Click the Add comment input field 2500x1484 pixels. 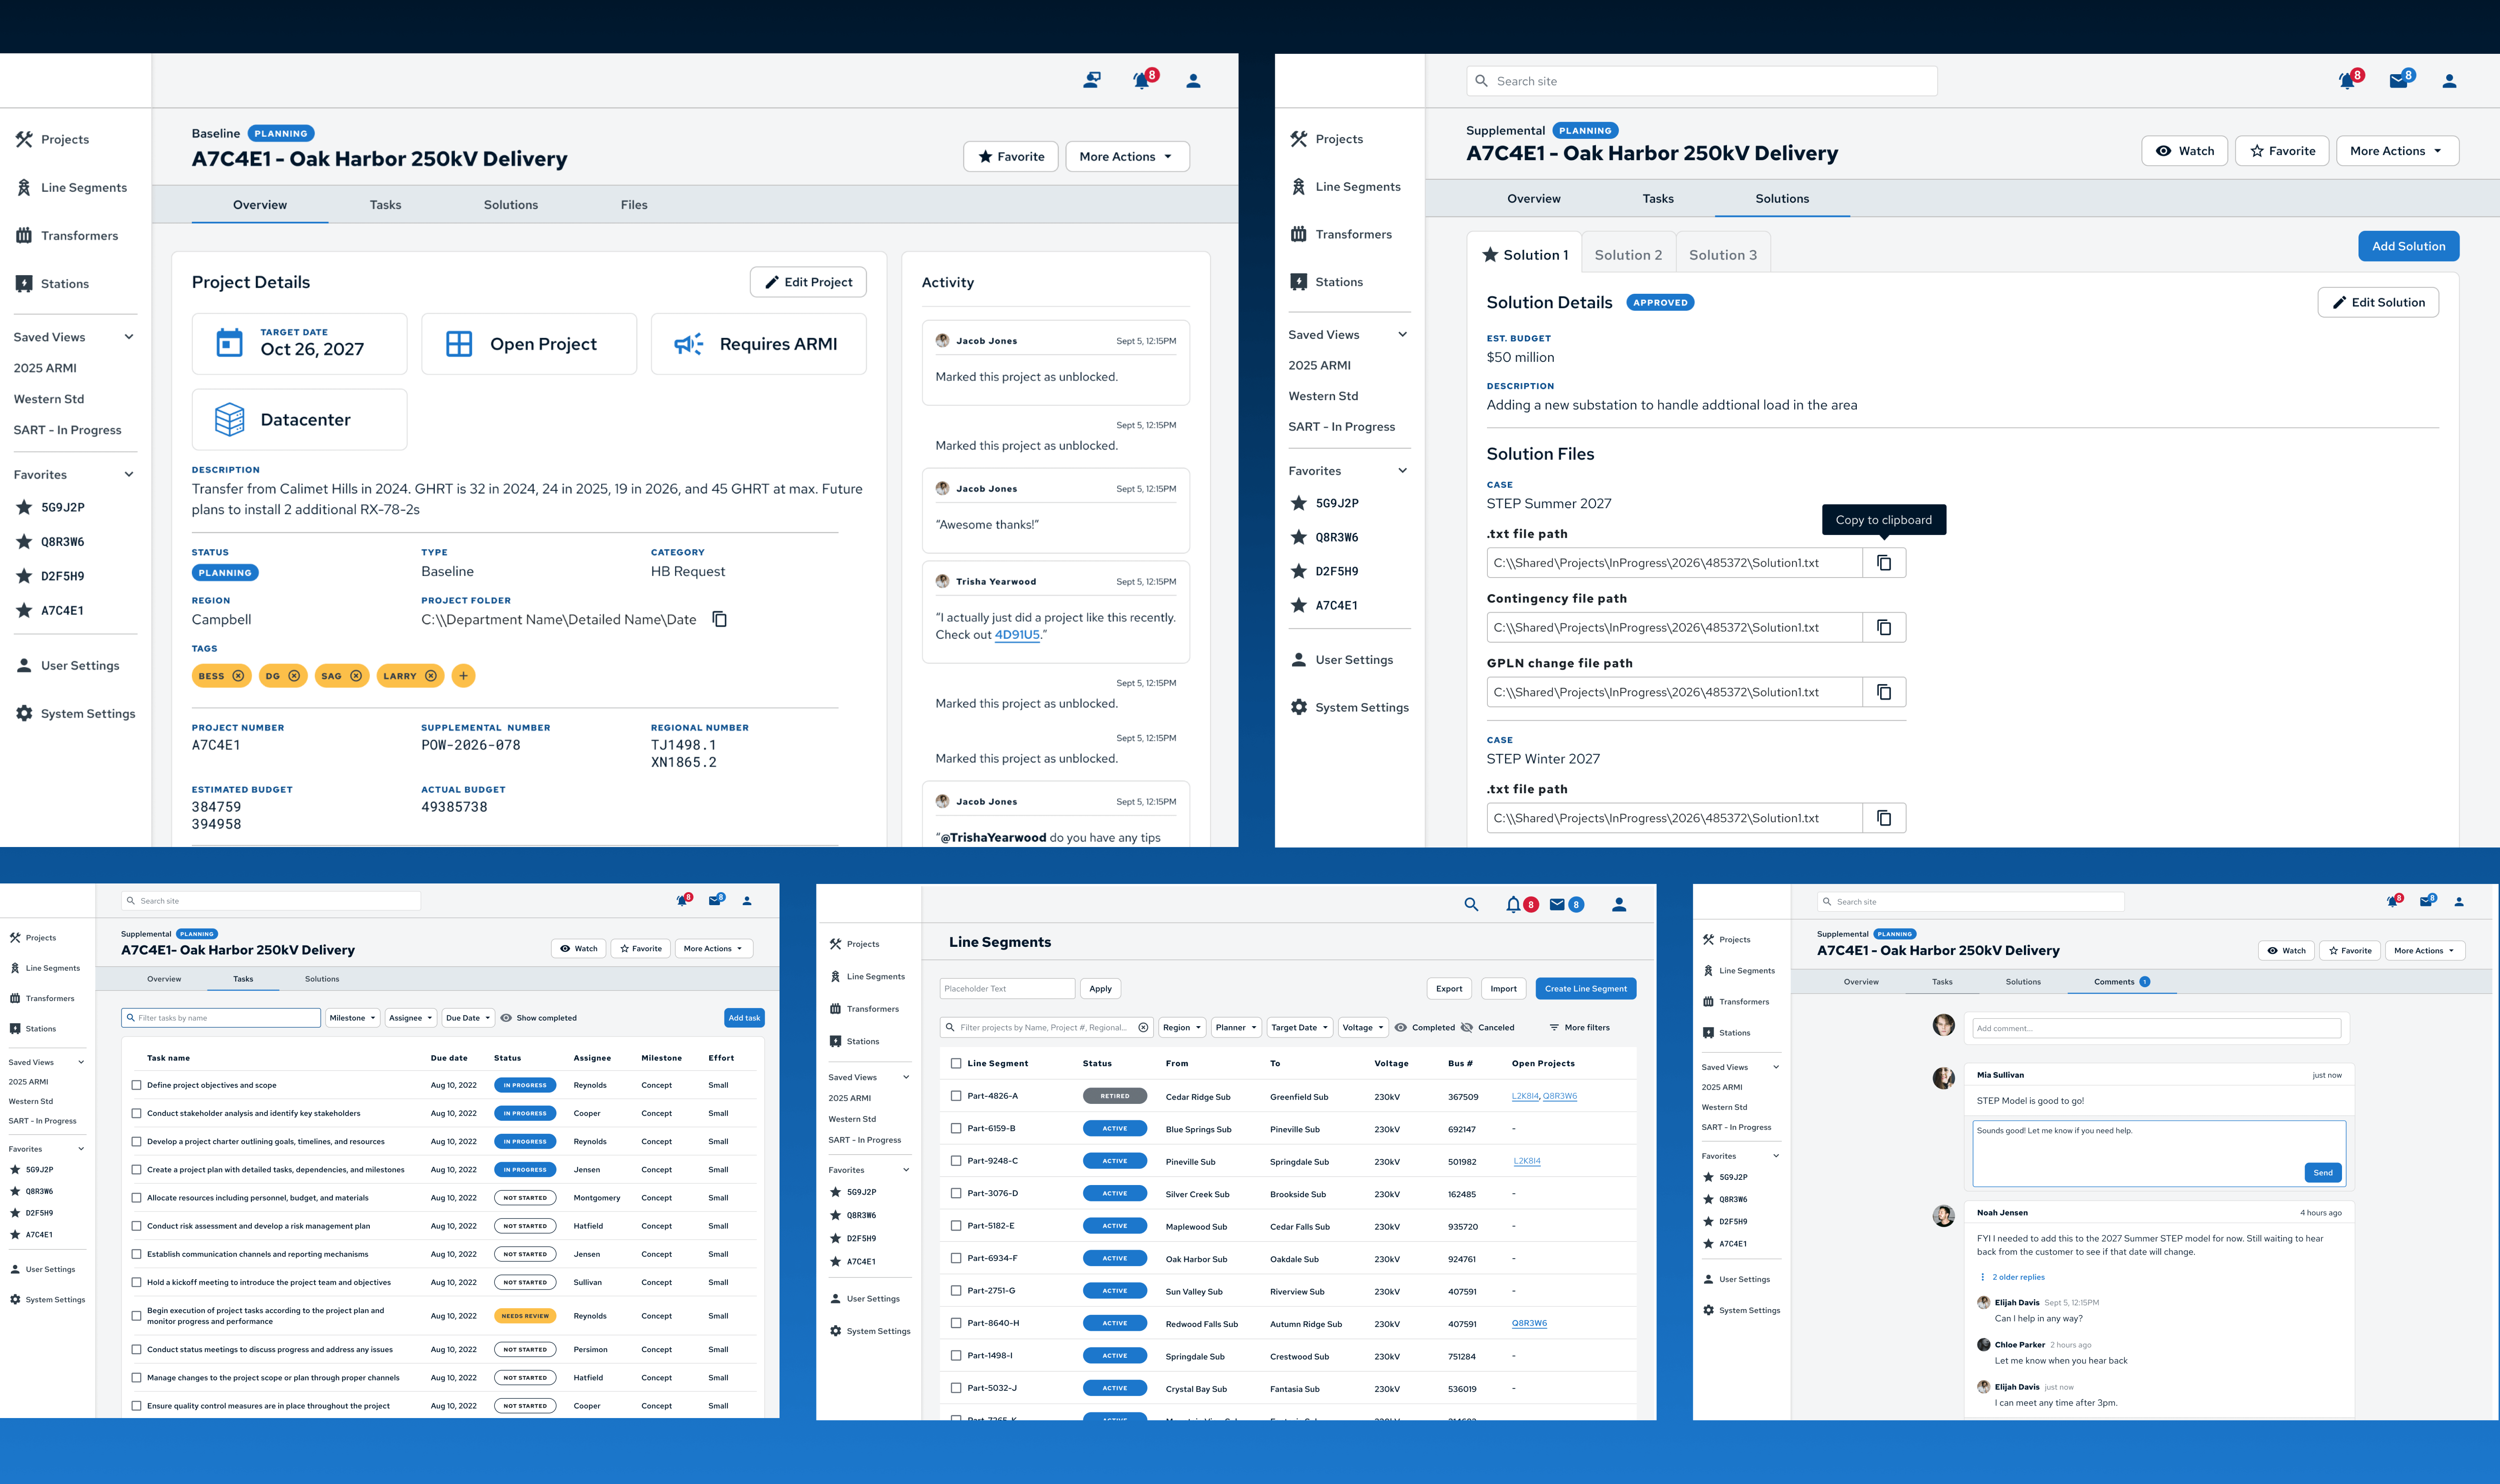pos(2156,1028)
